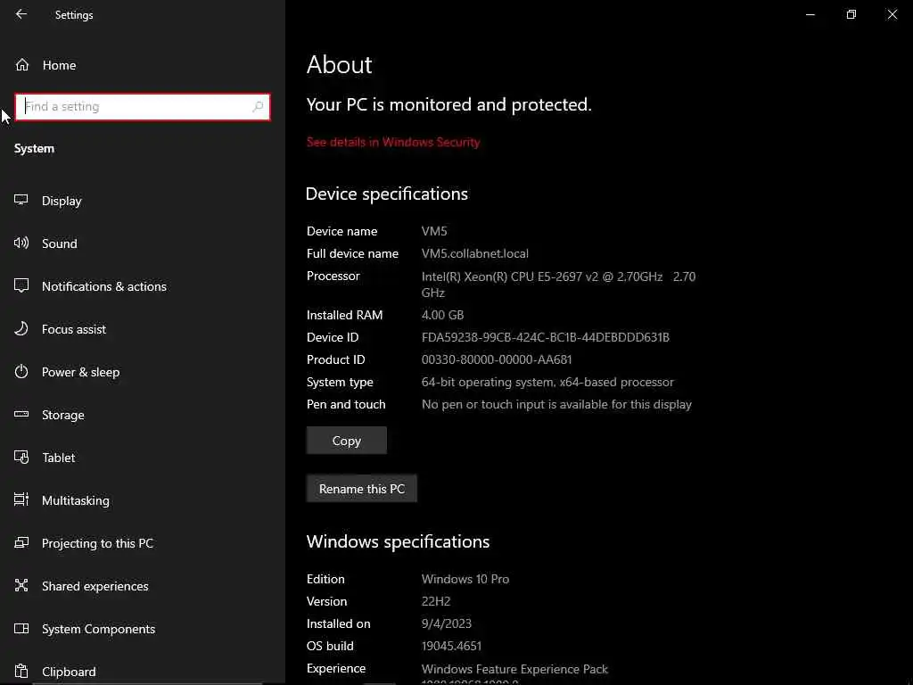Click the Rename this PC button
Image resolution: width=913 pixels, height=685 pixels.
pyautogui.click(x=362, y=489)
